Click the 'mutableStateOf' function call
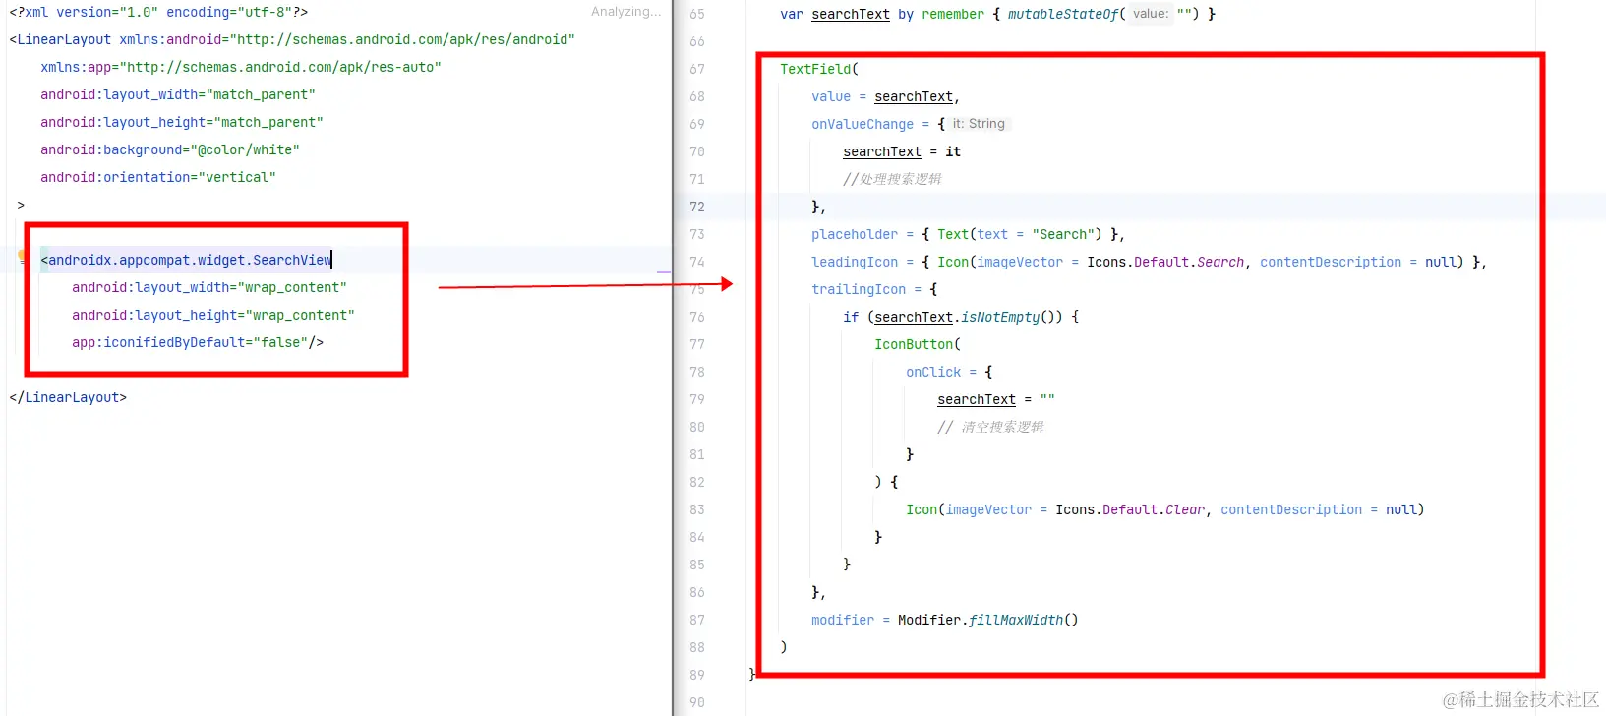This screenshot has width=1606, height=716. (1063, 14)
